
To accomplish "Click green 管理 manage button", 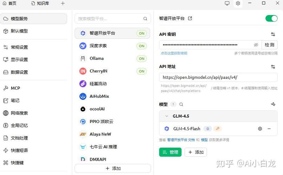I will click(170, 152).
